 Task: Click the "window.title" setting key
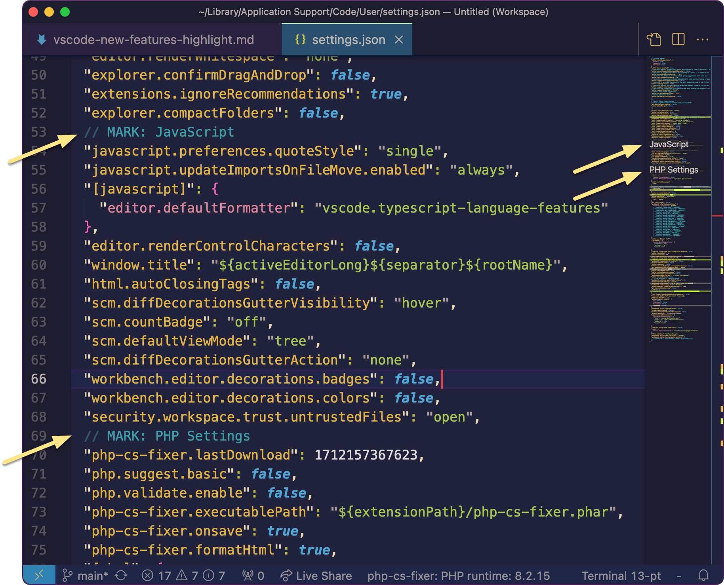point(139,265)
